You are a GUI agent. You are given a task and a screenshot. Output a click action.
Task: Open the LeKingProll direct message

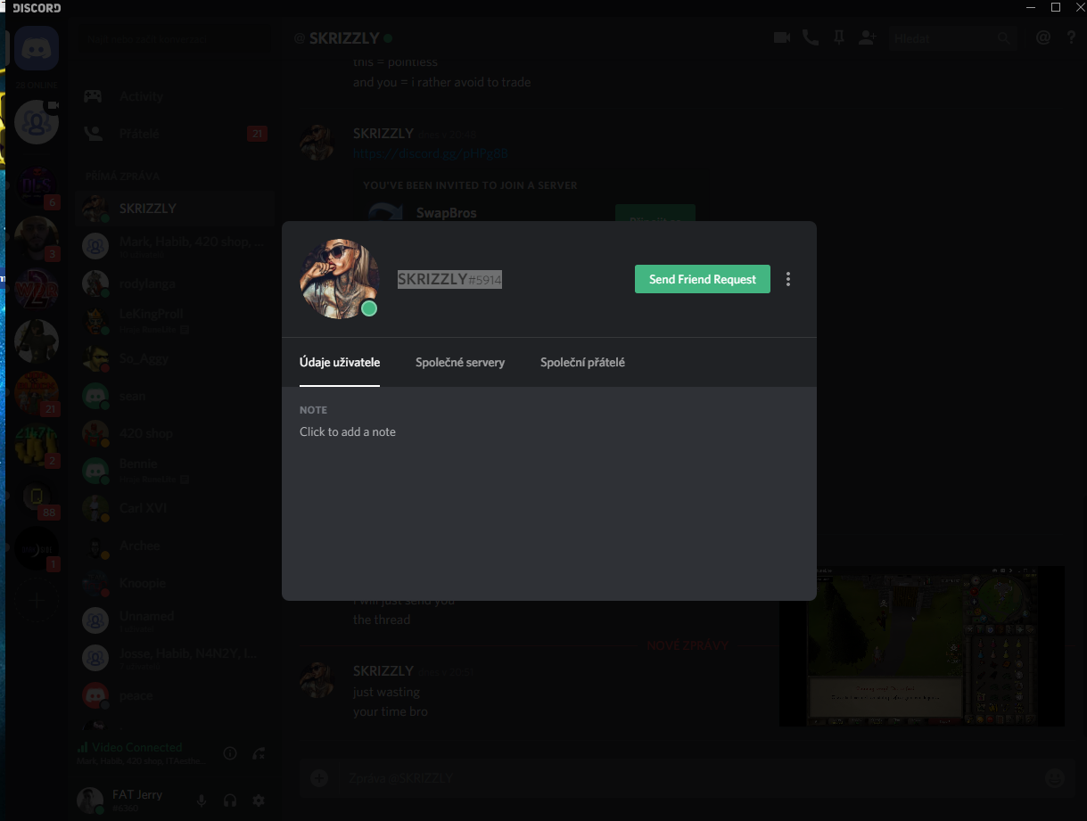tap(175, 321)
